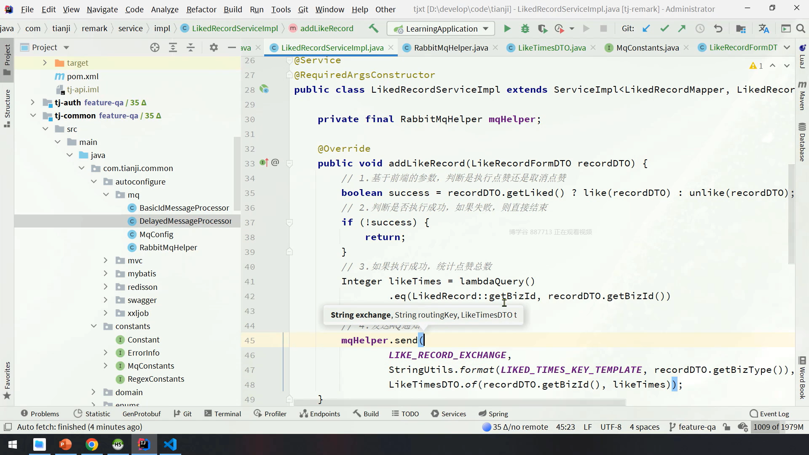This screenshot has width=809, height=455.
Task: Click Git Commit checkmark icon
Action: pyautogui.click(x=664, y=29)
